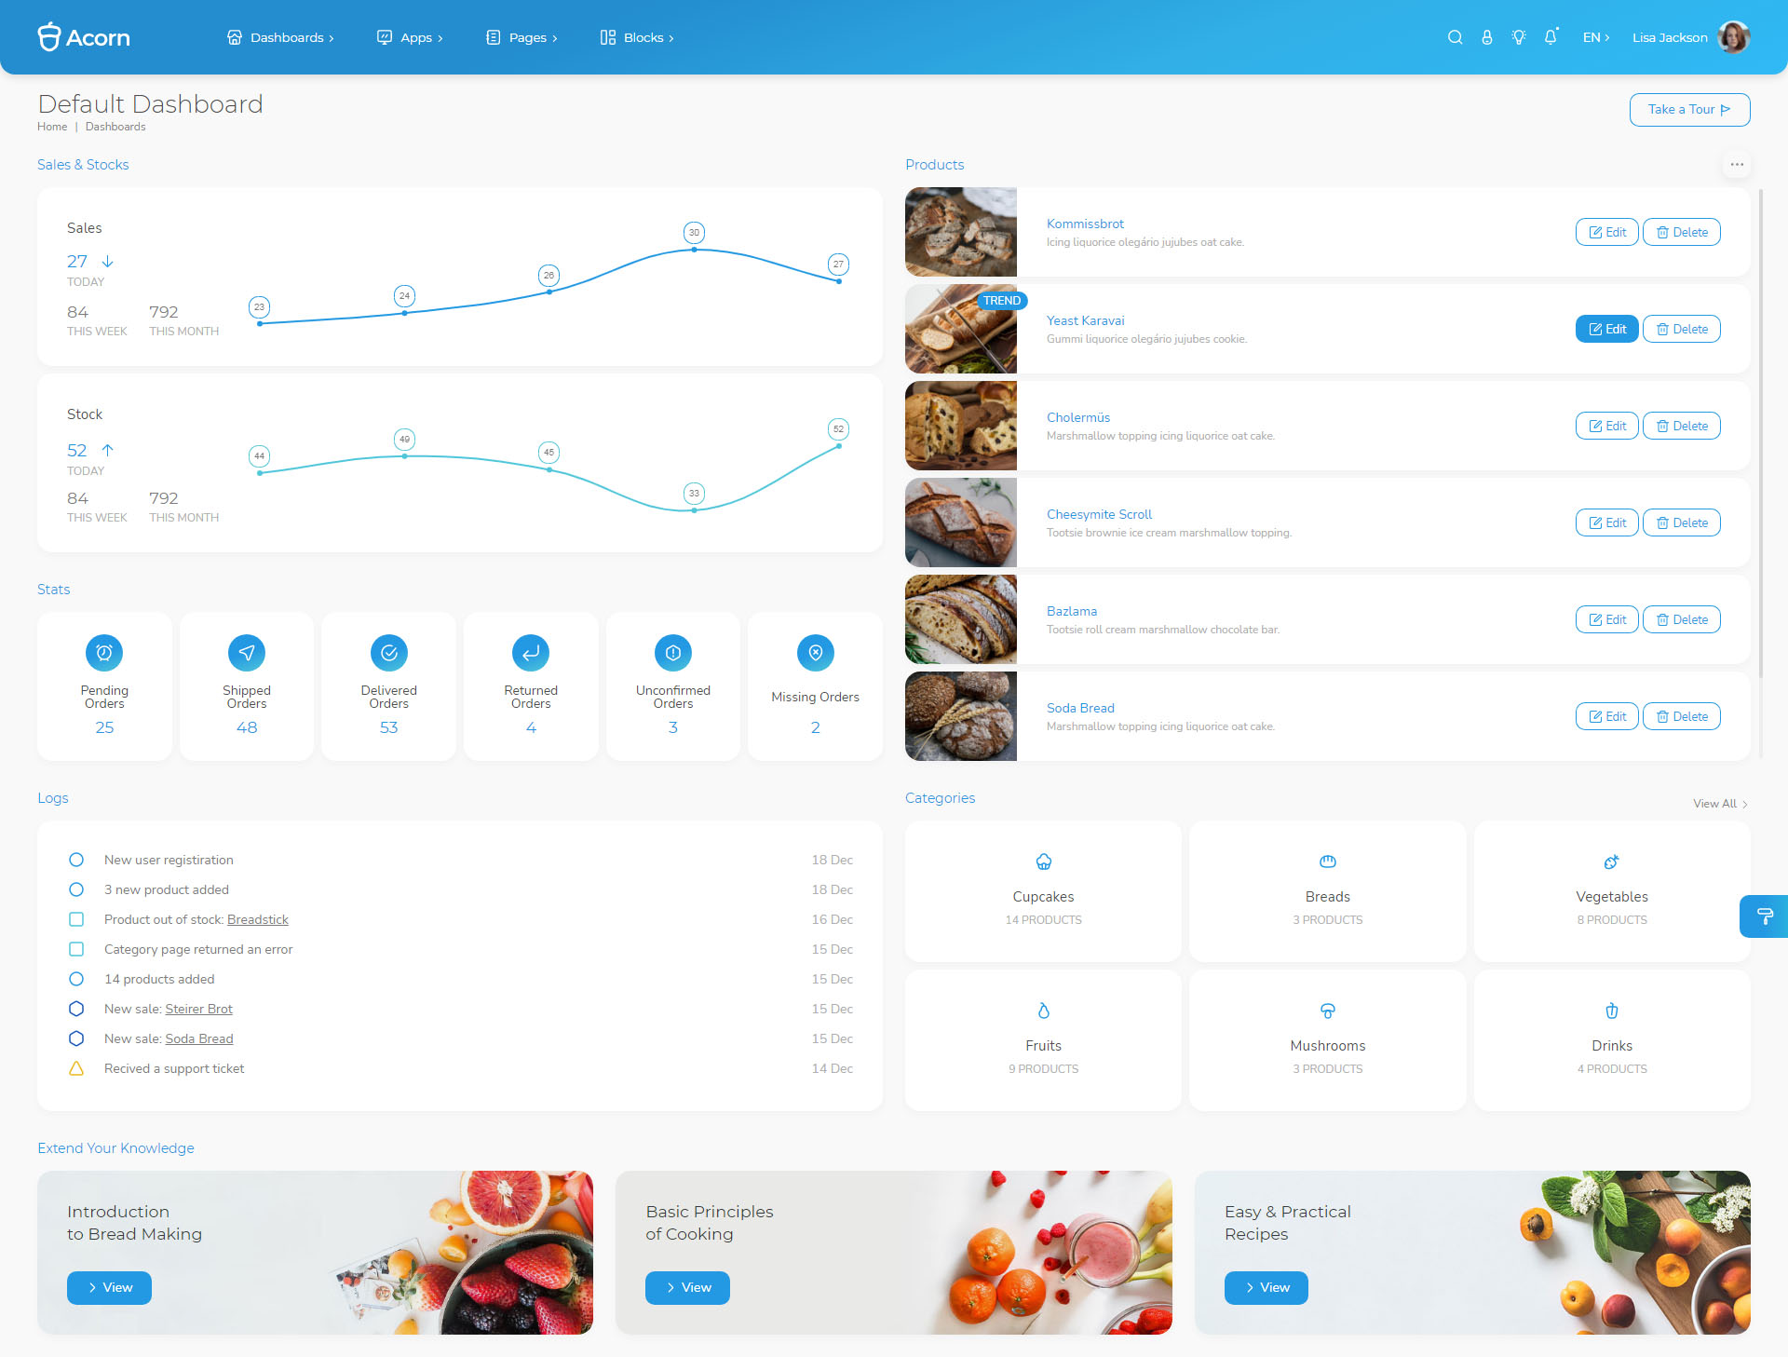Click the Shipped Orders icon
Viewport: 1788px width, 1357px height.
(245, 653)
